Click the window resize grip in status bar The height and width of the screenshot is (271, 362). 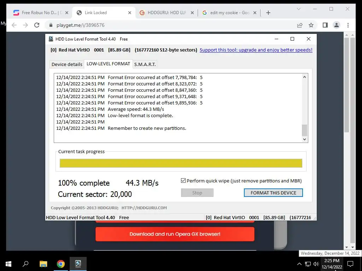315,218
